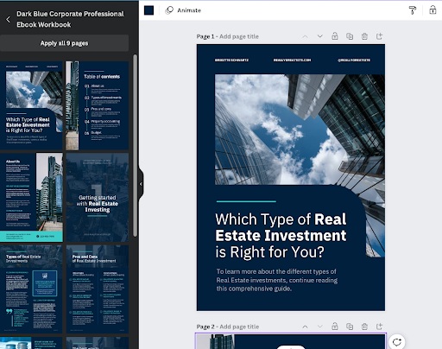Select the author name header text on Page 1

click(x=231, y=60)
